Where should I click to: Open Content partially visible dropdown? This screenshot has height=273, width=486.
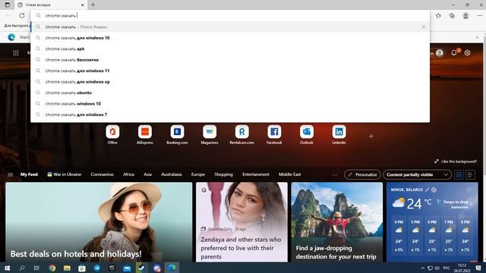point(417,174)
